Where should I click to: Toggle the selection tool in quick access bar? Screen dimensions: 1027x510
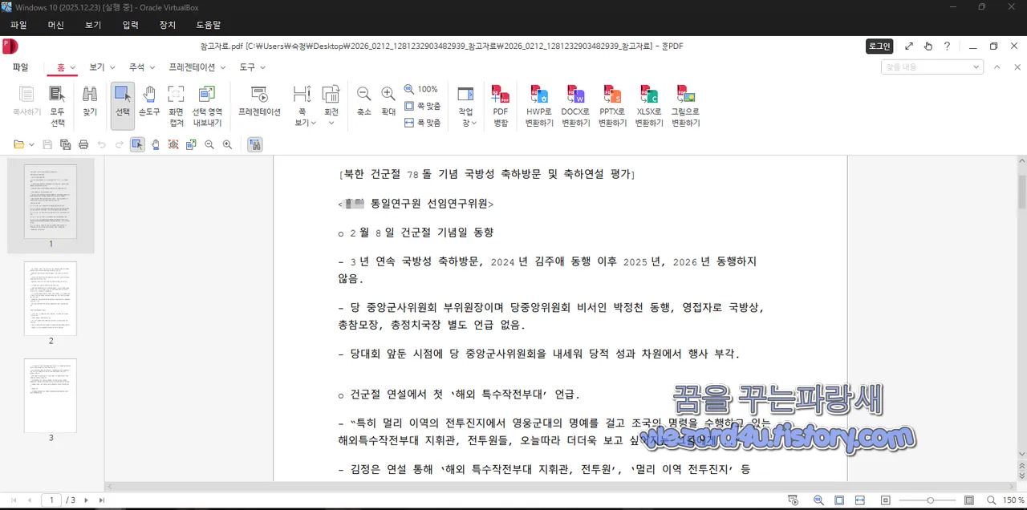pyautogui.click(x=136, y=144)
